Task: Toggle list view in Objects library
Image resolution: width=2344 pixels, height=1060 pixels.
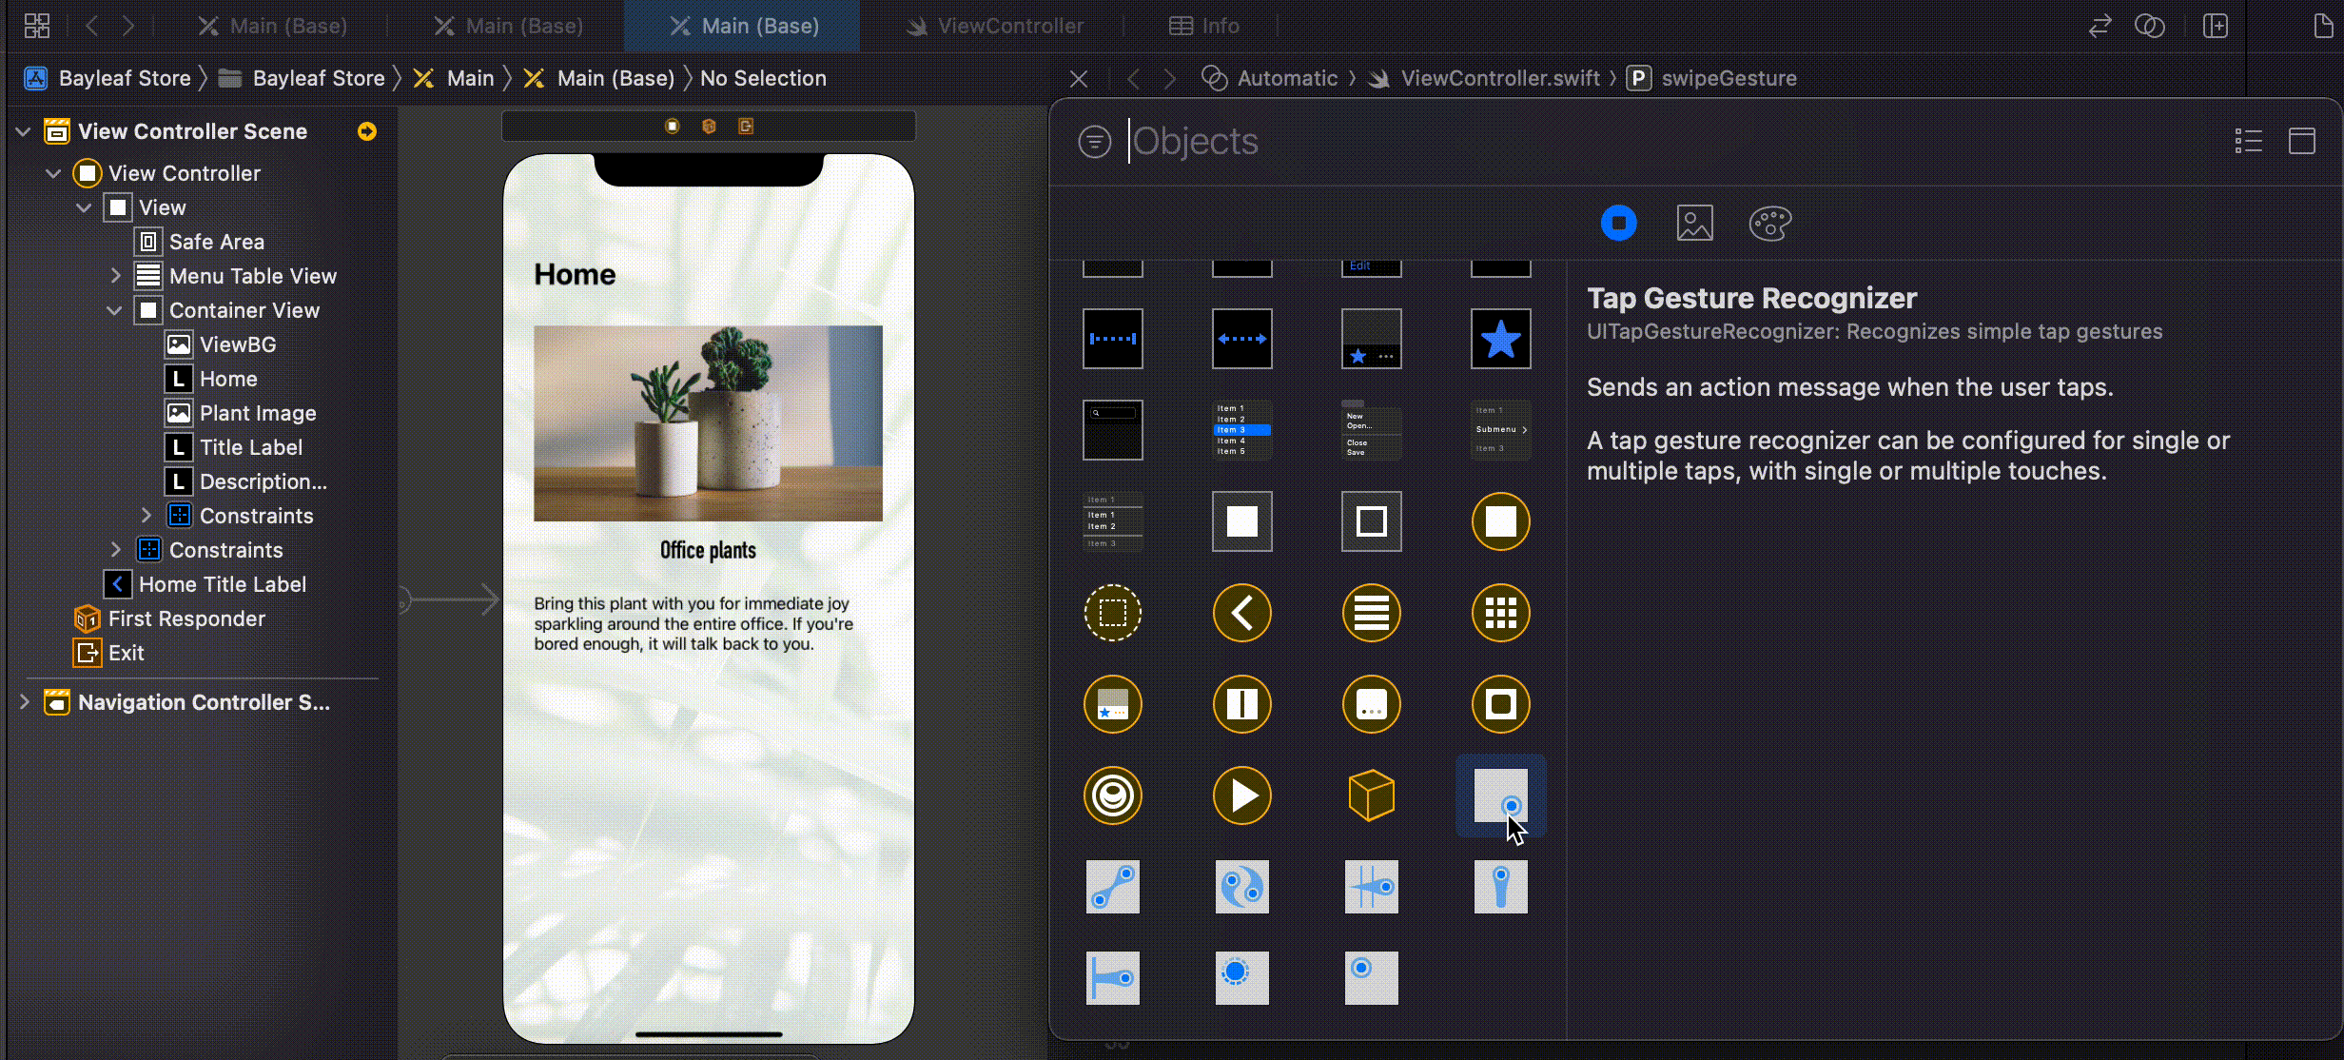Action: coord(2248,141)
